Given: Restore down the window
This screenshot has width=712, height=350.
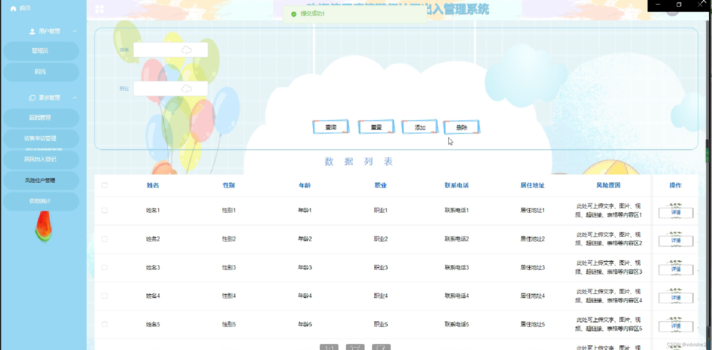Looking at the screenshot, I should [x=679, y=4].
